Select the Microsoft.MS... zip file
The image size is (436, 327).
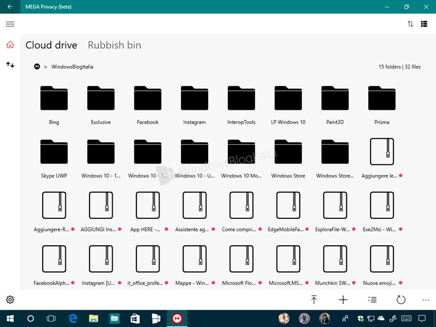tap(288, 266)
